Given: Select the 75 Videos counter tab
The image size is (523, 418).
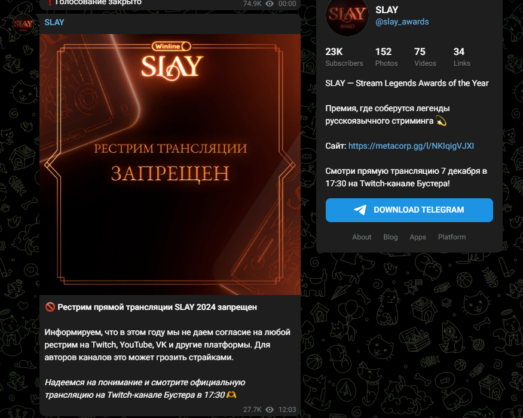Looking at the screenshot, I should pyautogui.click(x=425, y=57).
